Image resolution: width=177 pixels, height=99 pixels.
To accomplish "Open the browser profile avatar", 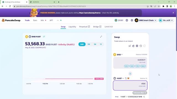I will tap(171, 6).
